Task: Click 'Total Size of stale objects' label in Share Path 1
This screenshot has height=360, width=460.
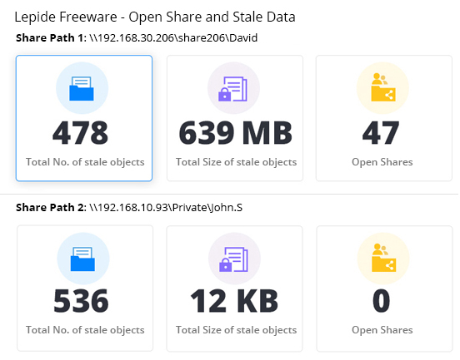Action: pyautogui.click(x=236, y=162)
